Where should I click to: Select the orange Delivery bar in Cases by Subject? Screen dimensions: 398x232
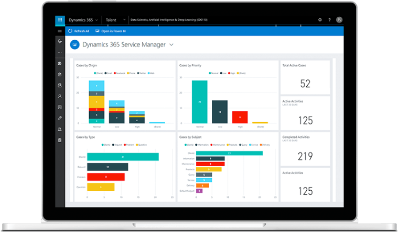(202, 185)
